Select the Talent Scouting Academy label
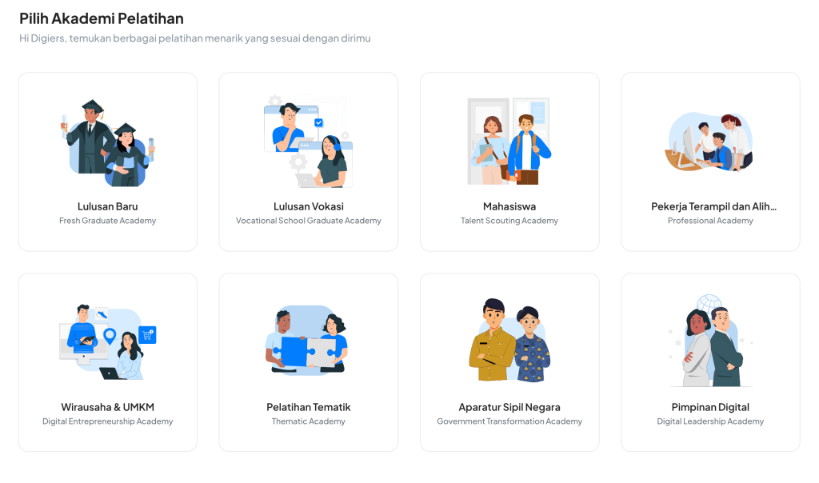This screenshot has height=483, width=819. coord(509,221)
